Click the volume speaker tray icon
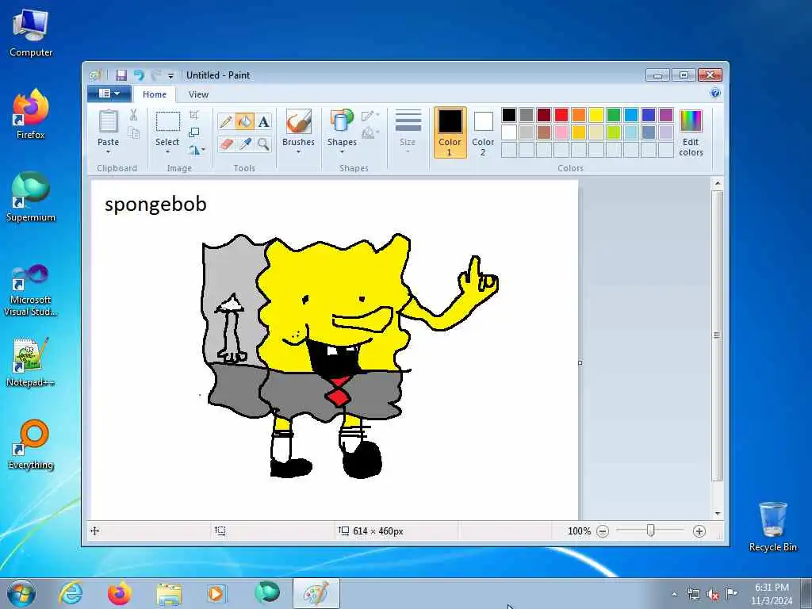 pos(713,595)
